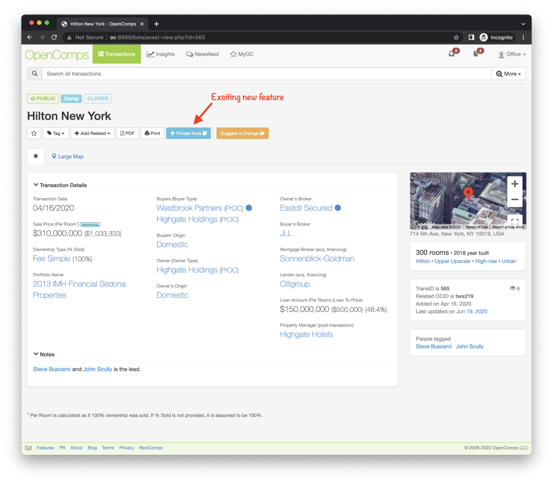Open the flag notifications icon with badge

(475, 54)
